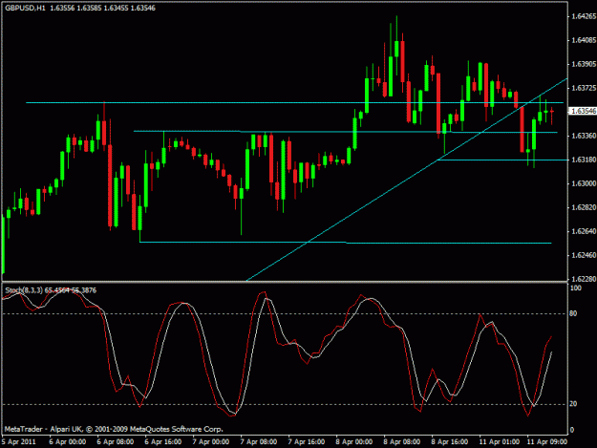Click the current price label 1.63546
597x448 pixels.
coord(584,111)
